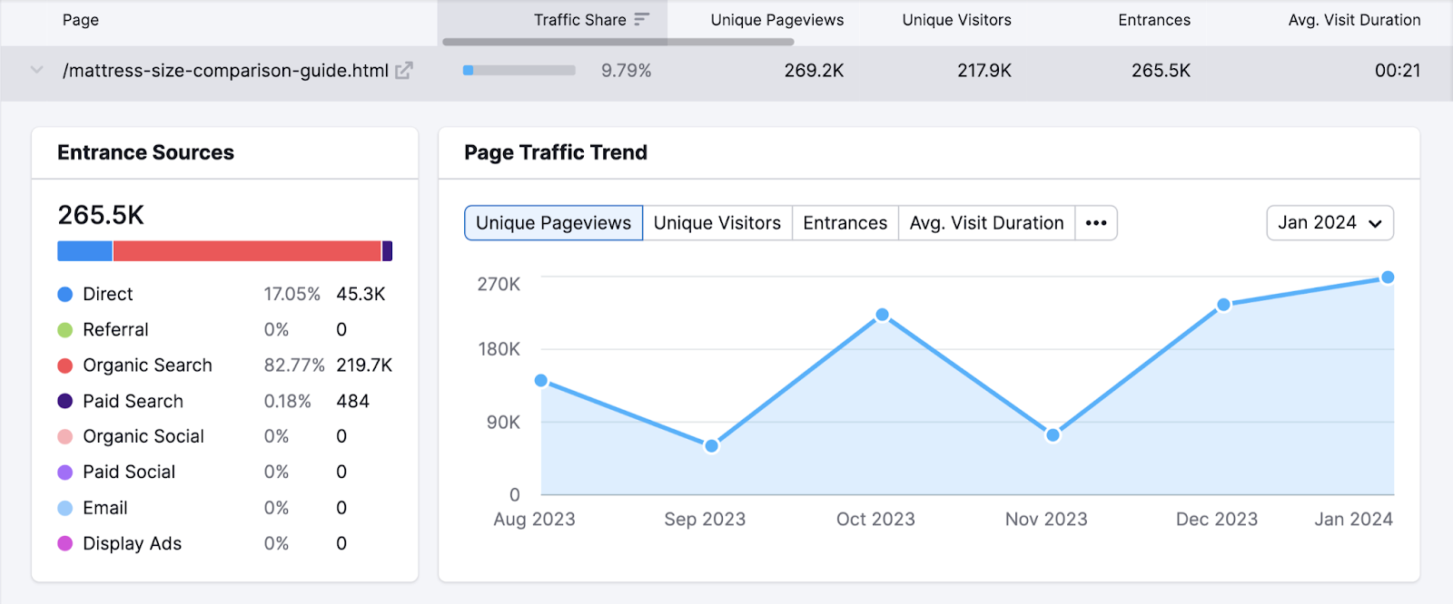Open the external link icon beside mattress page URL
The width and height of the screenshot is (1453, 604).
(404, 71)
